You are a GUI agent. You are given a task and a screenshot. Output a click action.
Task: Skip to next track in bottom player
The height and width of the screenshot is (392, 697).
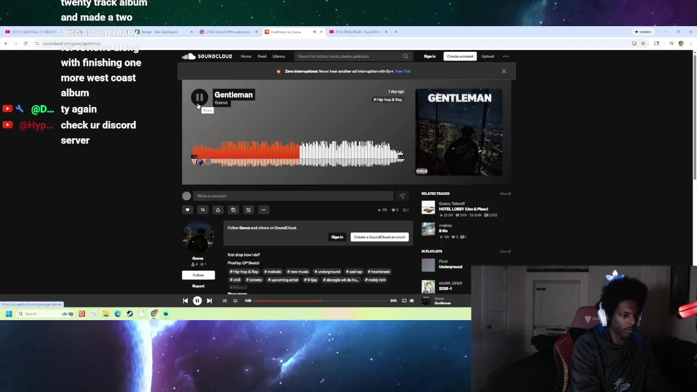209,301
